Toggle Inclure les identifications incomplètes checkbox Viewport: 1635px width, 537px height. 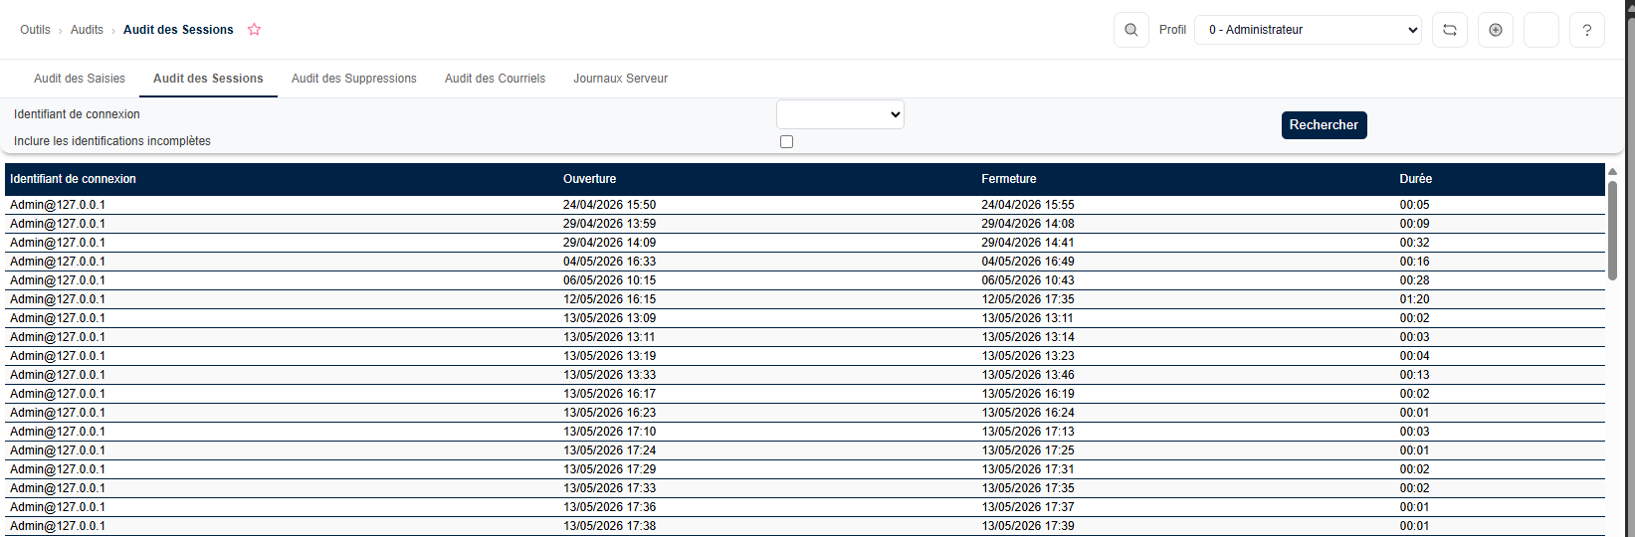click(786, 141)
